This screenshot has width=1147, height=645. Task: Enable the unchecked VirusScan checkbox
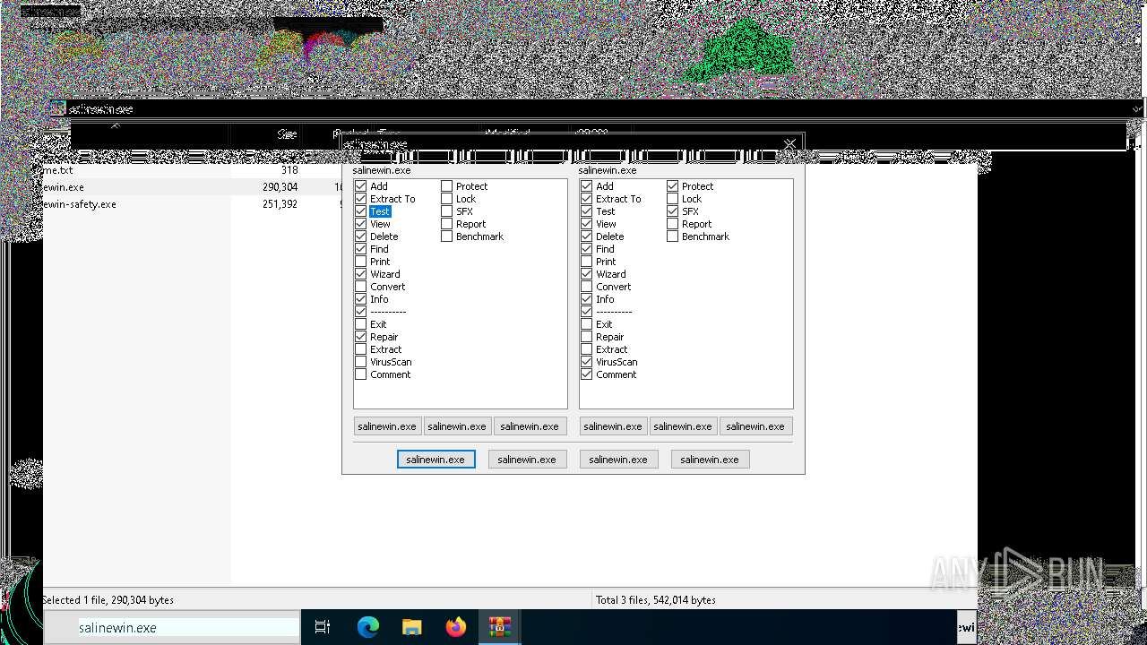(x=361, y=362)
